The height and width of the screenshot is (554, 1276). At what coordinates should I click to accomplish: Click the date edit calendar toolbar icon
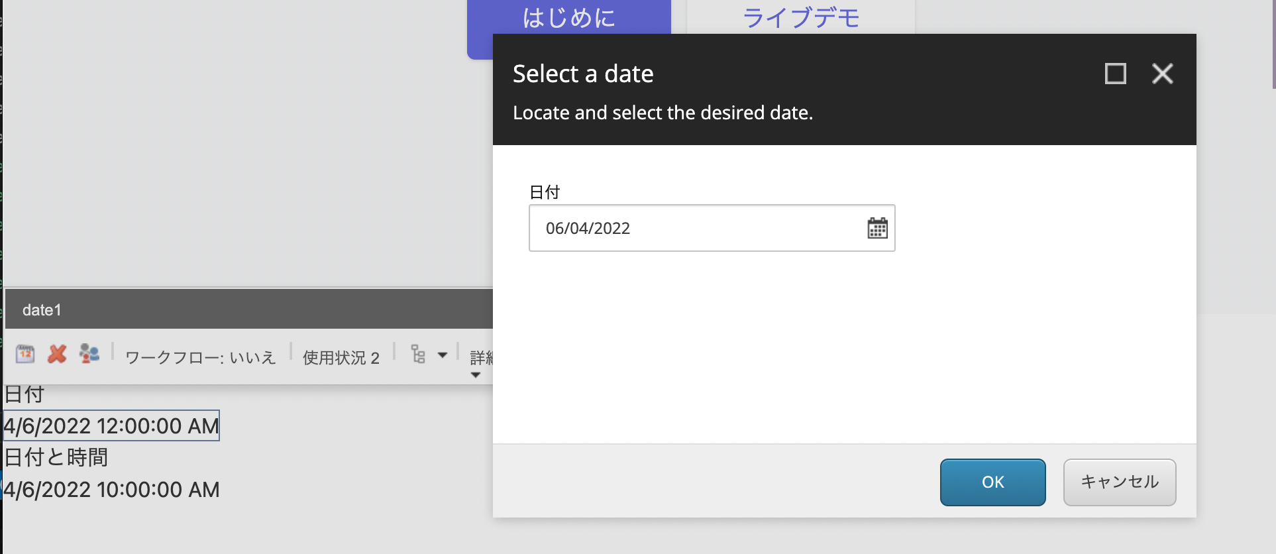pyautogui.click(x=25, y=354)
